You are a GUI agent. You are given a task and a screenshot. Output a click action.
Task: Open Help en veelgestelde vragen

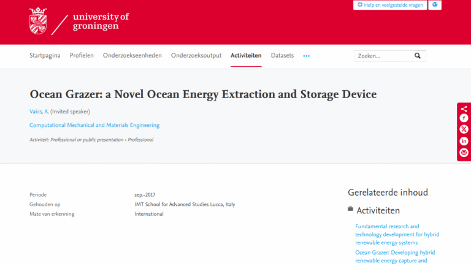pos(390,5)
